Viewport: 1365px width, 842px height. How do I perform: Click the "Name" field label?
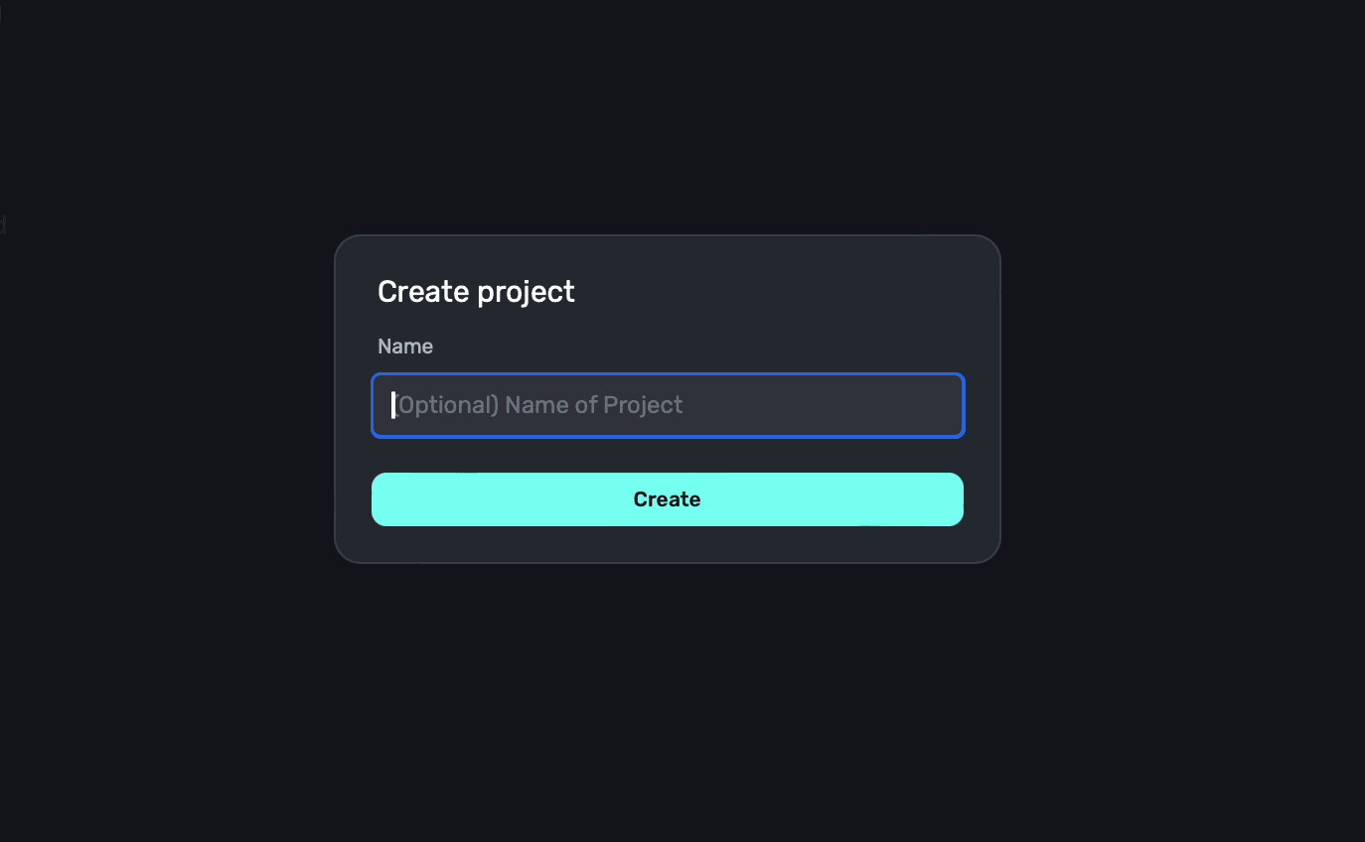tap(405, 347)
